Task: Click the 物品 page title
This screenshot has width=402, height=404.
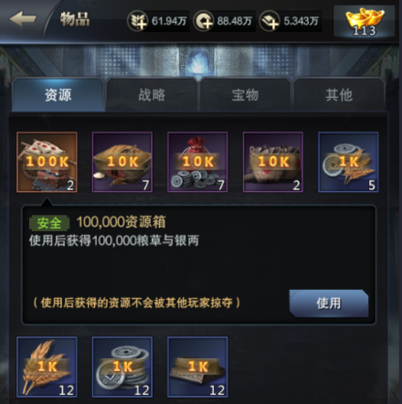Action: [x=75, y=19]
